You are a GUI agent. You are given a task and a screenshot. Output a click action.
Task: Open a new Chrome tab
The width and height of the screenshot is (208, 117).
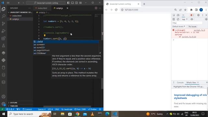pos(144,4)
